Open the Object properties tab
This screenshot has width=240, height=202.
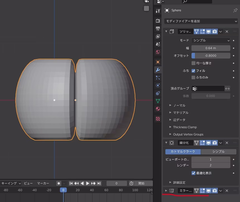(158, 62)
